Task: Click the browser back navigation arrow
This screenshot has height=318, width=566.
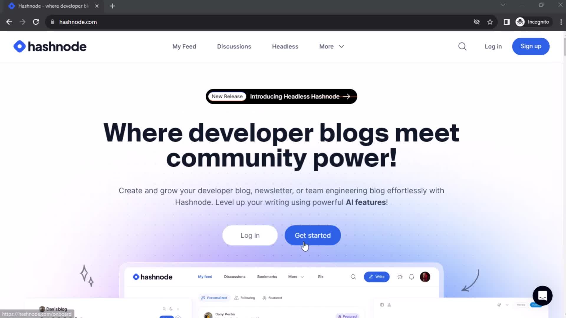Action: click(x=9, y=22)
